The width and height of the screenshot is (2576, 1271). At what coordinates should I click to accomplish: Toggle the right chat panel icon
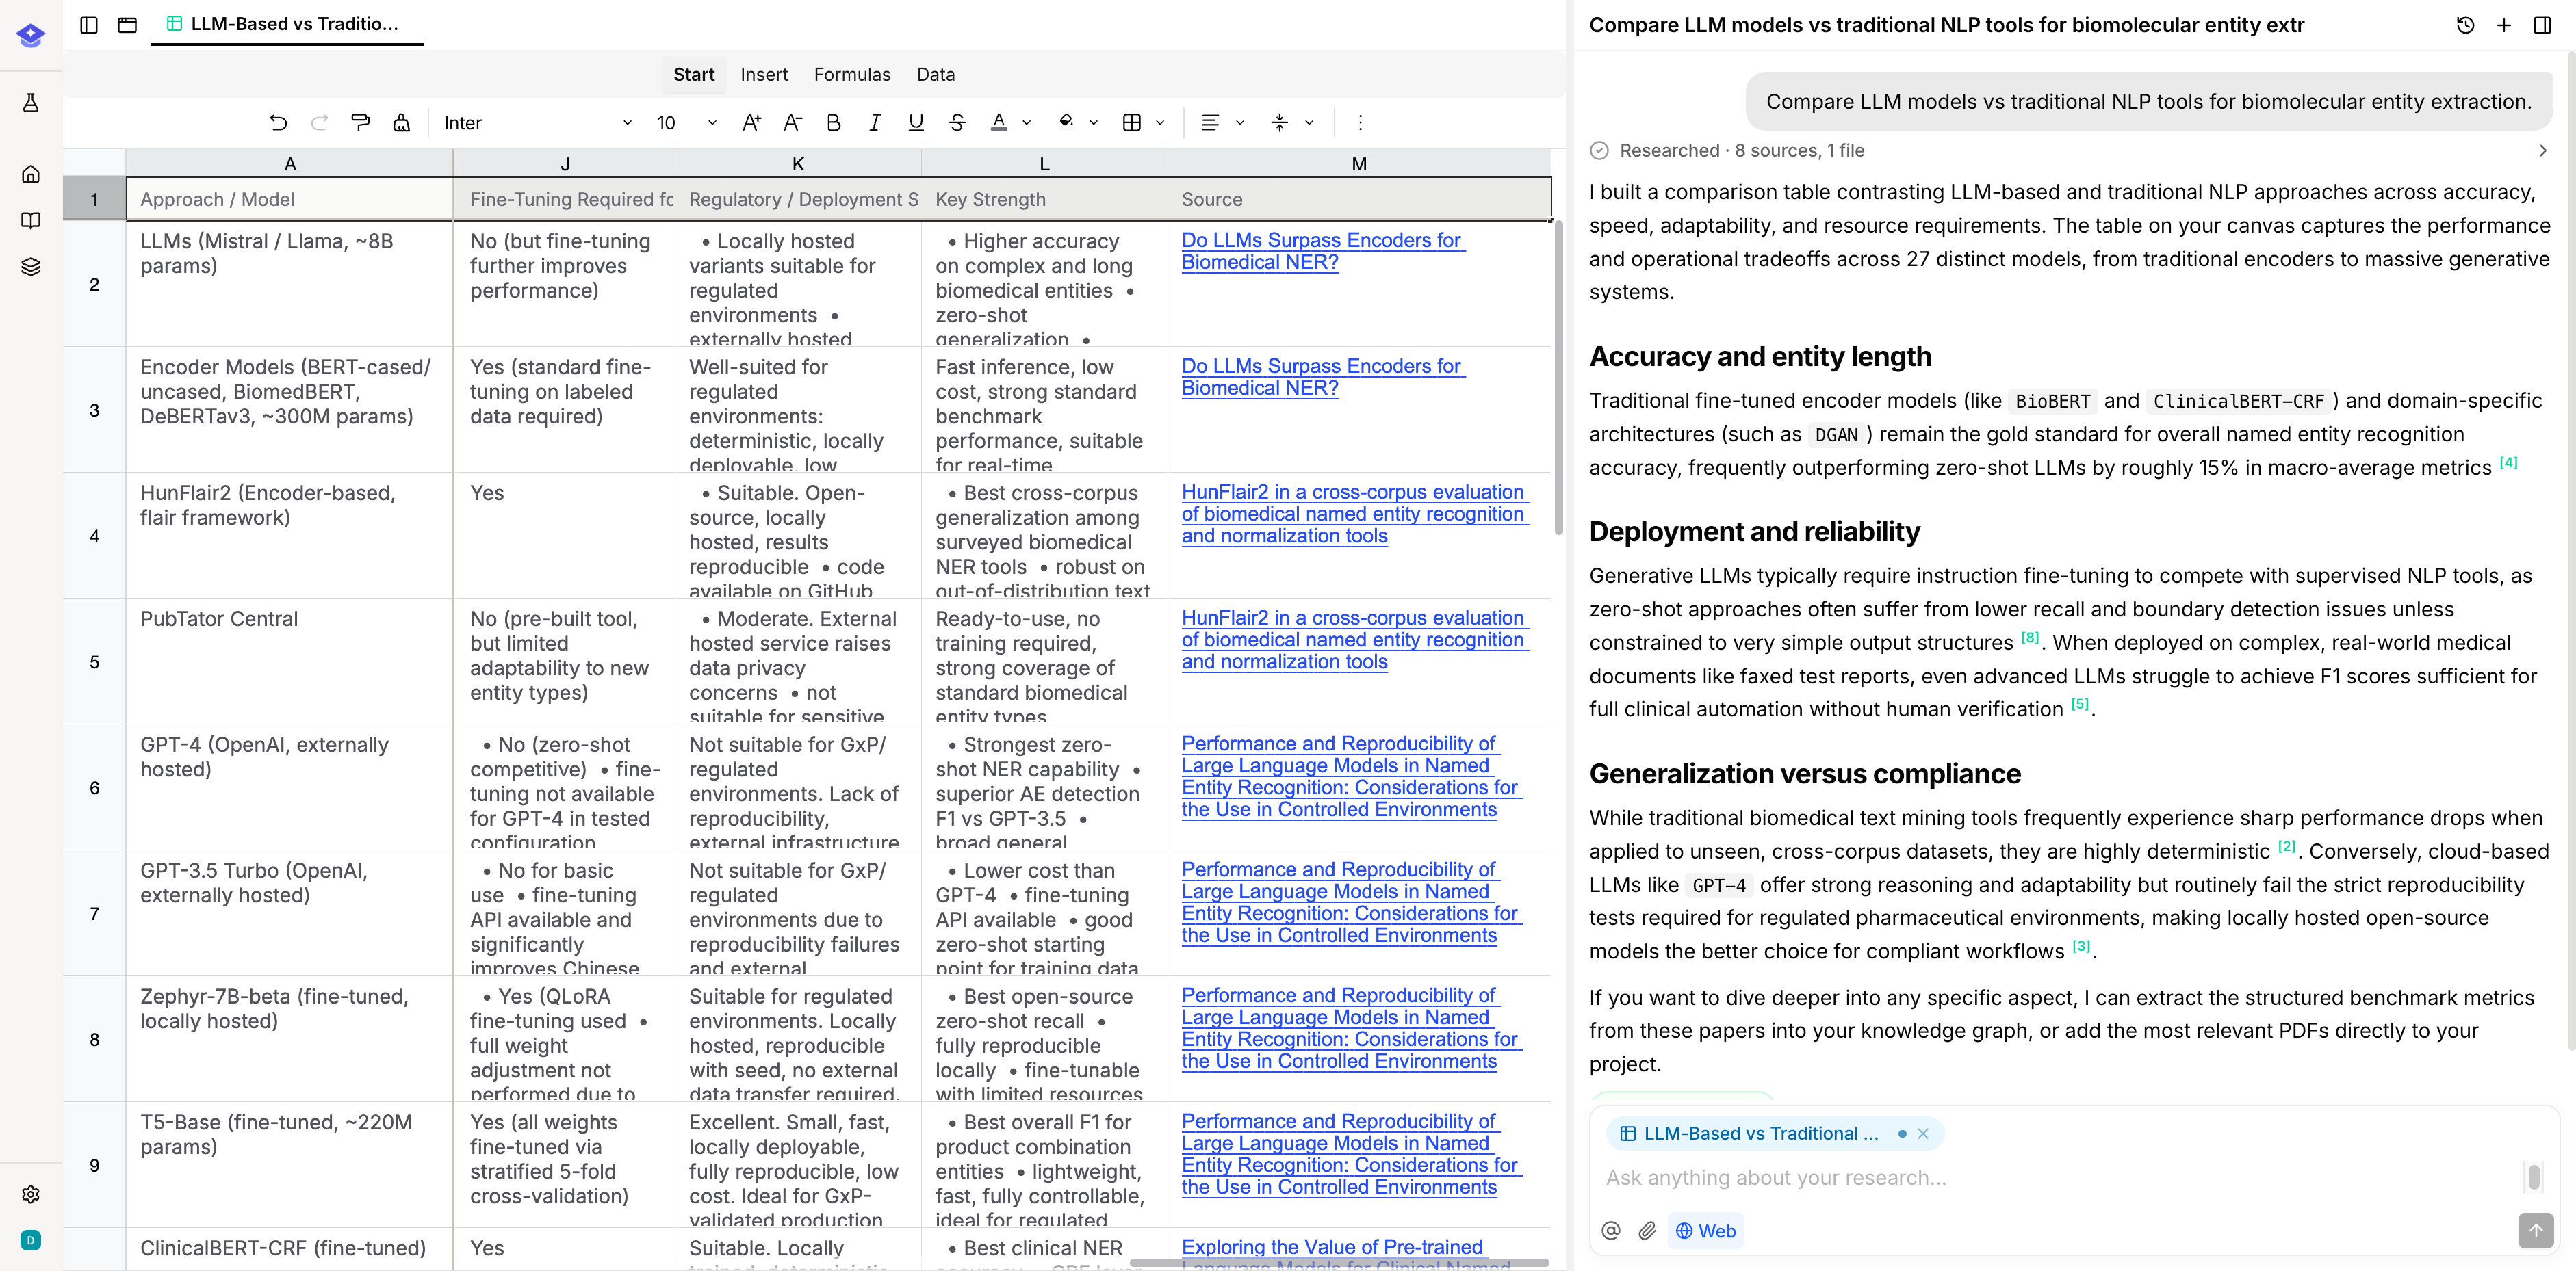pyautogui.click(x=2542, y=25)
